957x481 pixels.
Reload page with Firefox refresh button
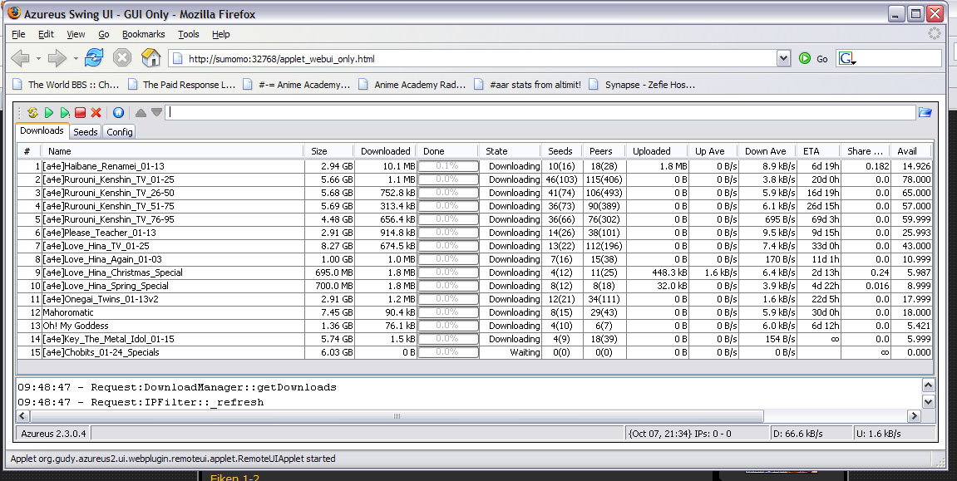point(94,58)
